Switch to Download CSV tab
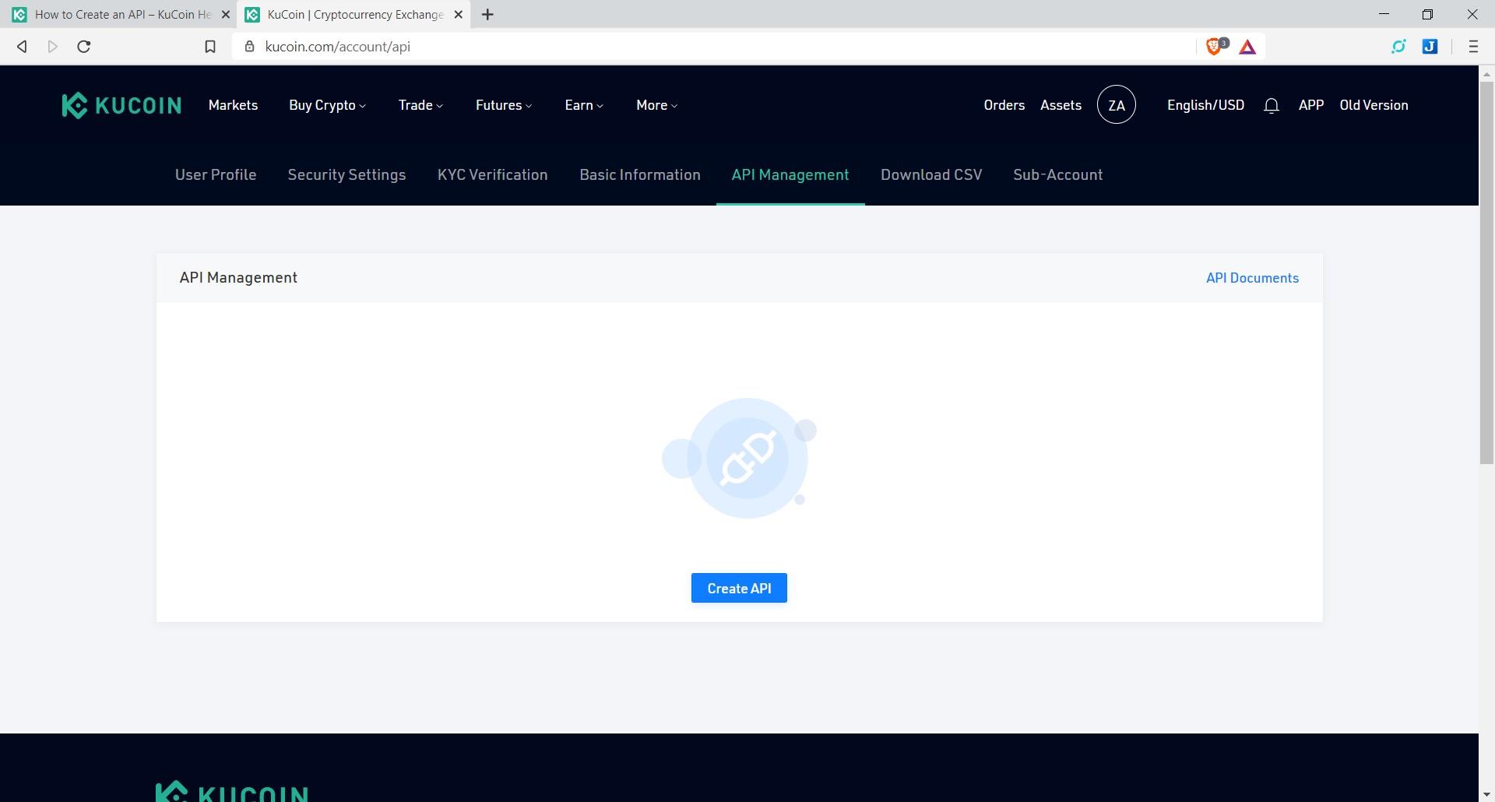 tap(931, 174)
